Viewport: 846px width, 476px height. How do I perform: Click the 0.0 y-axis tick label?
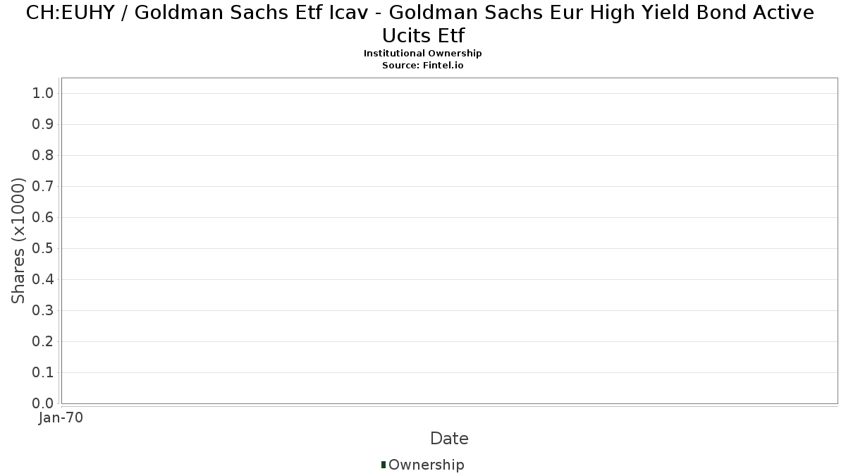coord(44,403)
